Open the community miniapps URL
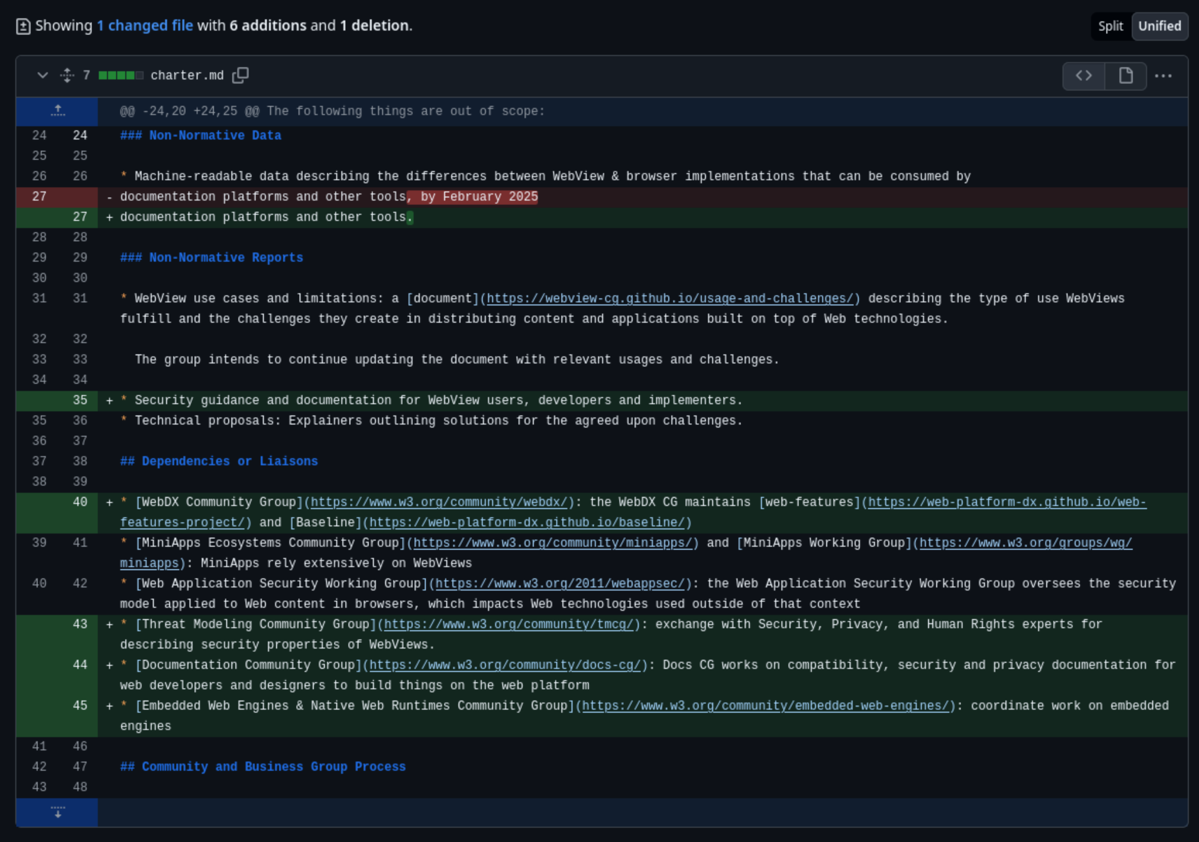 553,543
